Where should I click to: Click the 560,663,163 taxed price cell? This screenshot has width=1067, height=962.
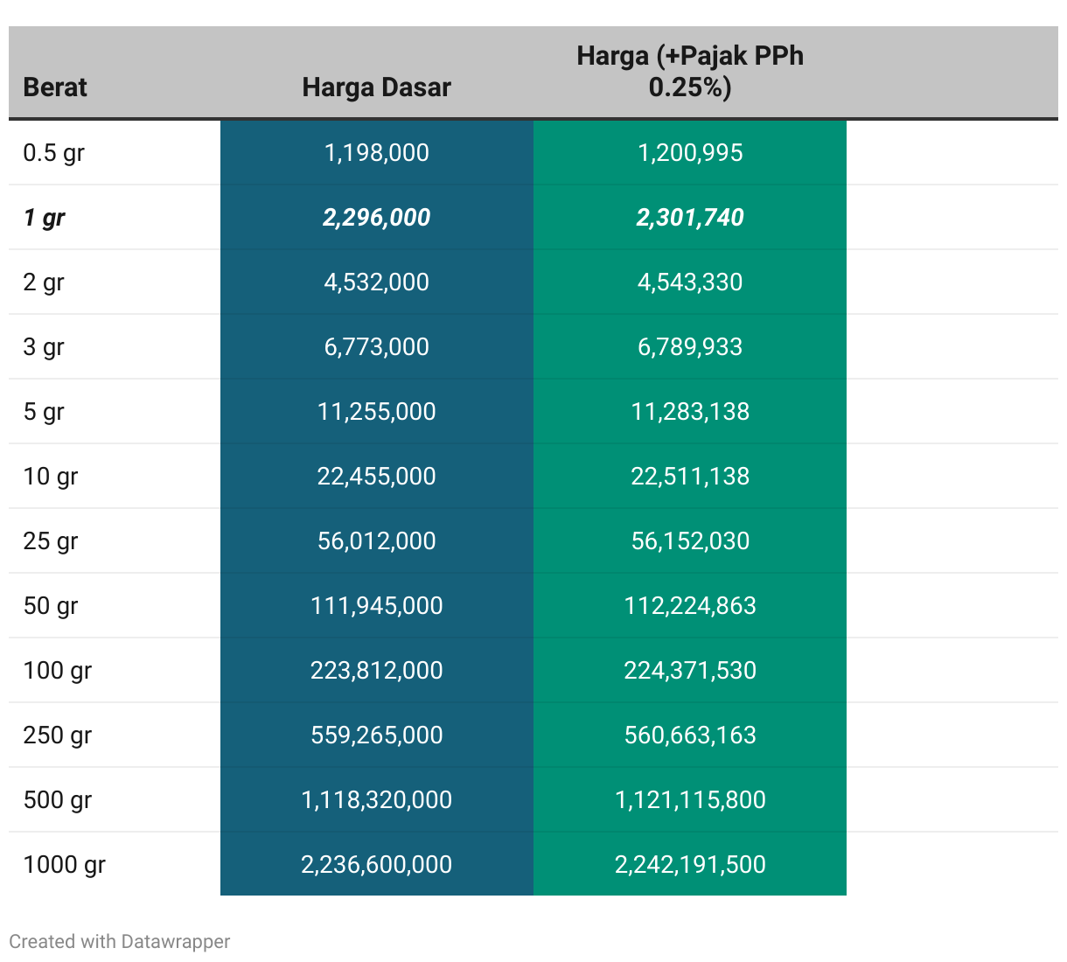tap(689, 735)
